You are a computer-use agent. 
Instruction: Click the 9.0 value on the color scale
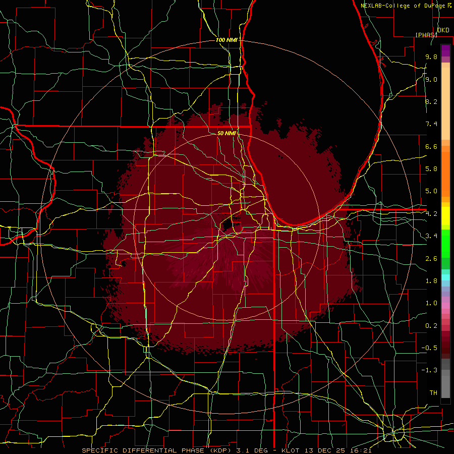pos(431,79)
